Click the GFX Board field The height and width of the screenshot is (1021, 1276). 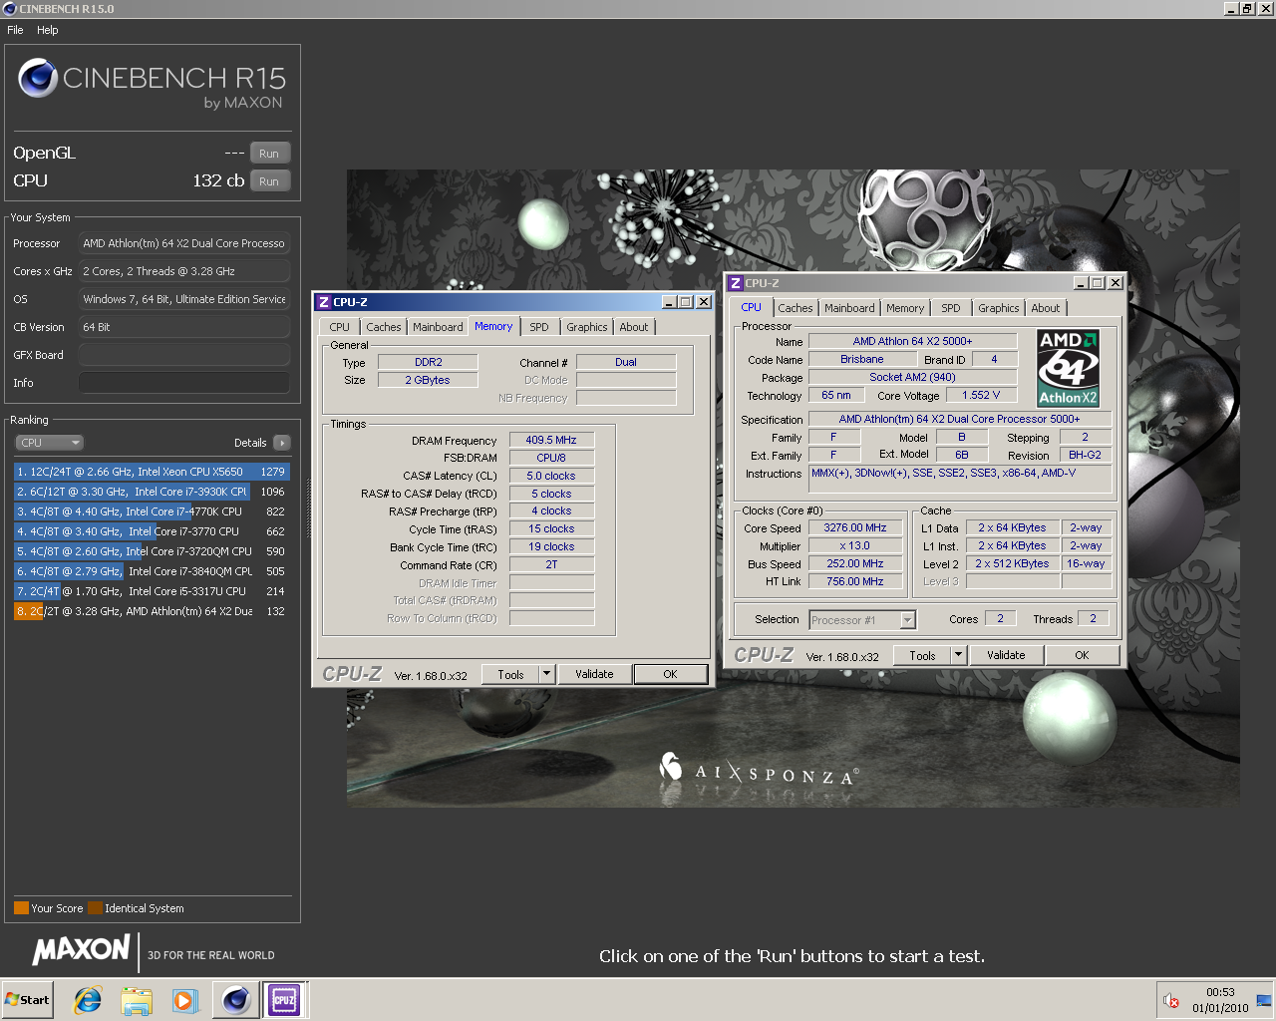pyautogui.click(x=184, y=355)
